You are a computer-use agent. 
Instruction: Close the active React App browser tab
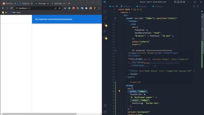[x=48, y=4]
